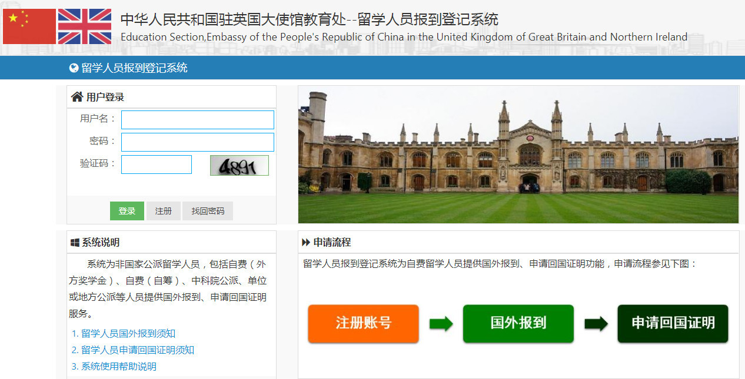Click the windows icon beside 系统说明
Screen dimensions: 745x379
coord(75,243)
